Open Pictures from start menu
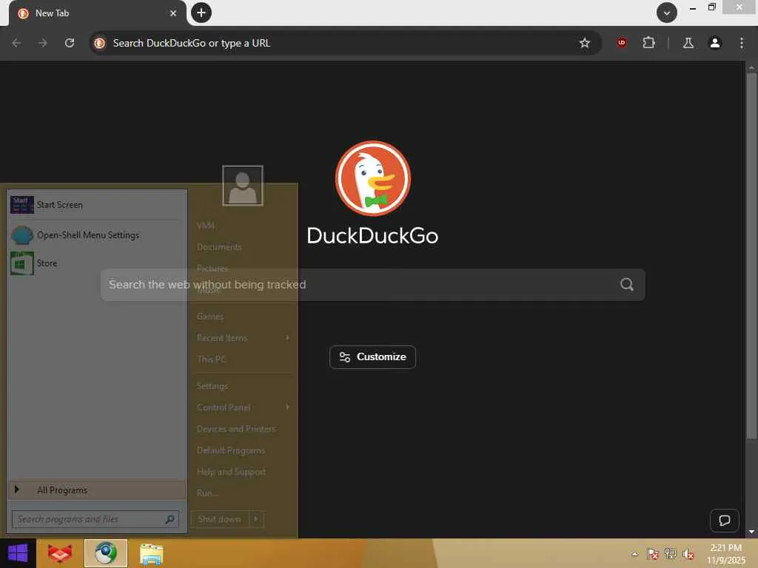758x568 pixels. pos(212,268)
